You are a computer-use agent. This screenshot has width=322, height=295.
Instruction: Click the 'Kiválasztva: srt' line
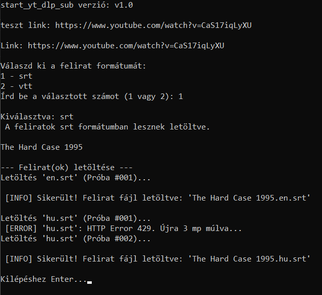click(37, 117)
